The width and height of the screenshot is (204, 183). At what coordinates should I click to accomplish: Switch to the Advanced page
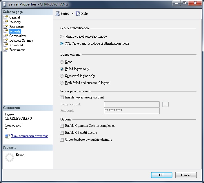16,45
